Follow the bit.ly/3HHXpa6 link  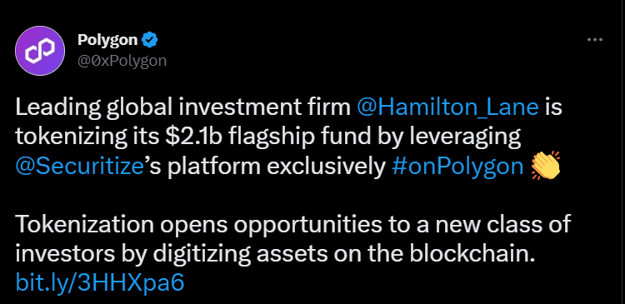pos(100,283)
